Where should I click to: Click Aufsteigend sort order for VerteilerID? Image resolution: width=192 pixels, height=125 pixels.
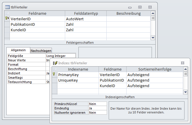[155, 75]
